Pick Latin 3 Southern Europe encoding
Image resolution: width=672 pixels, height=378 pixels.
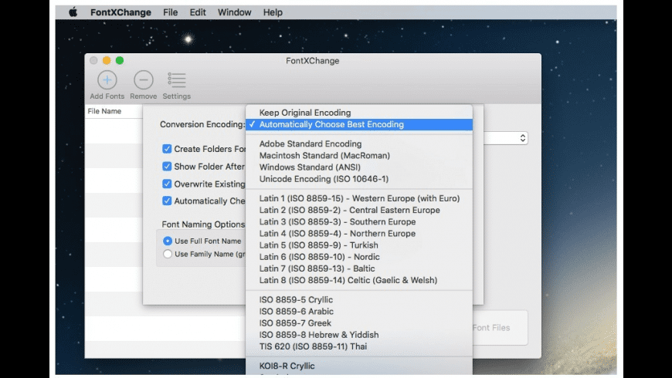[359, 221]
